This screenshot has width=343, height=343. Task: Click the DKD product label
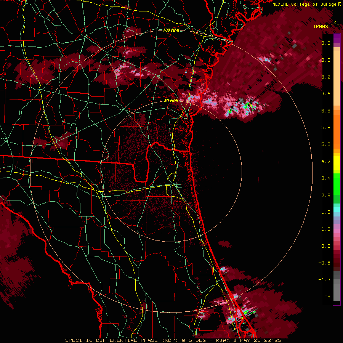coord(335,23)
